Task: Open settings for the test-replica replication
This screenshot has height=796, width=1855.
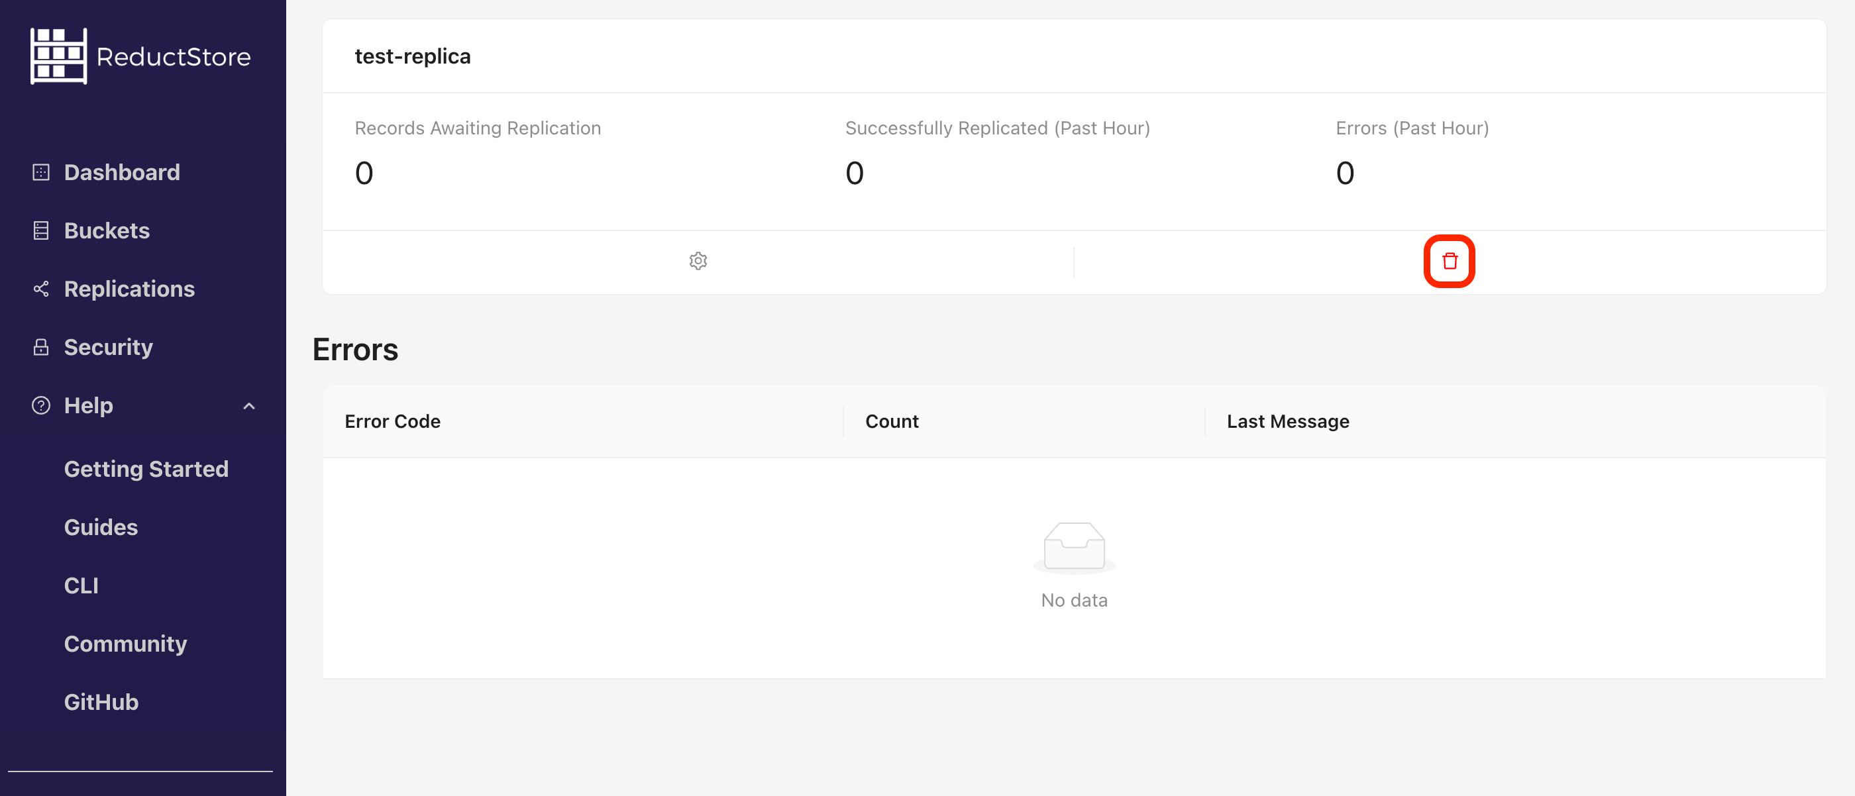Action: tap(697, 260)
